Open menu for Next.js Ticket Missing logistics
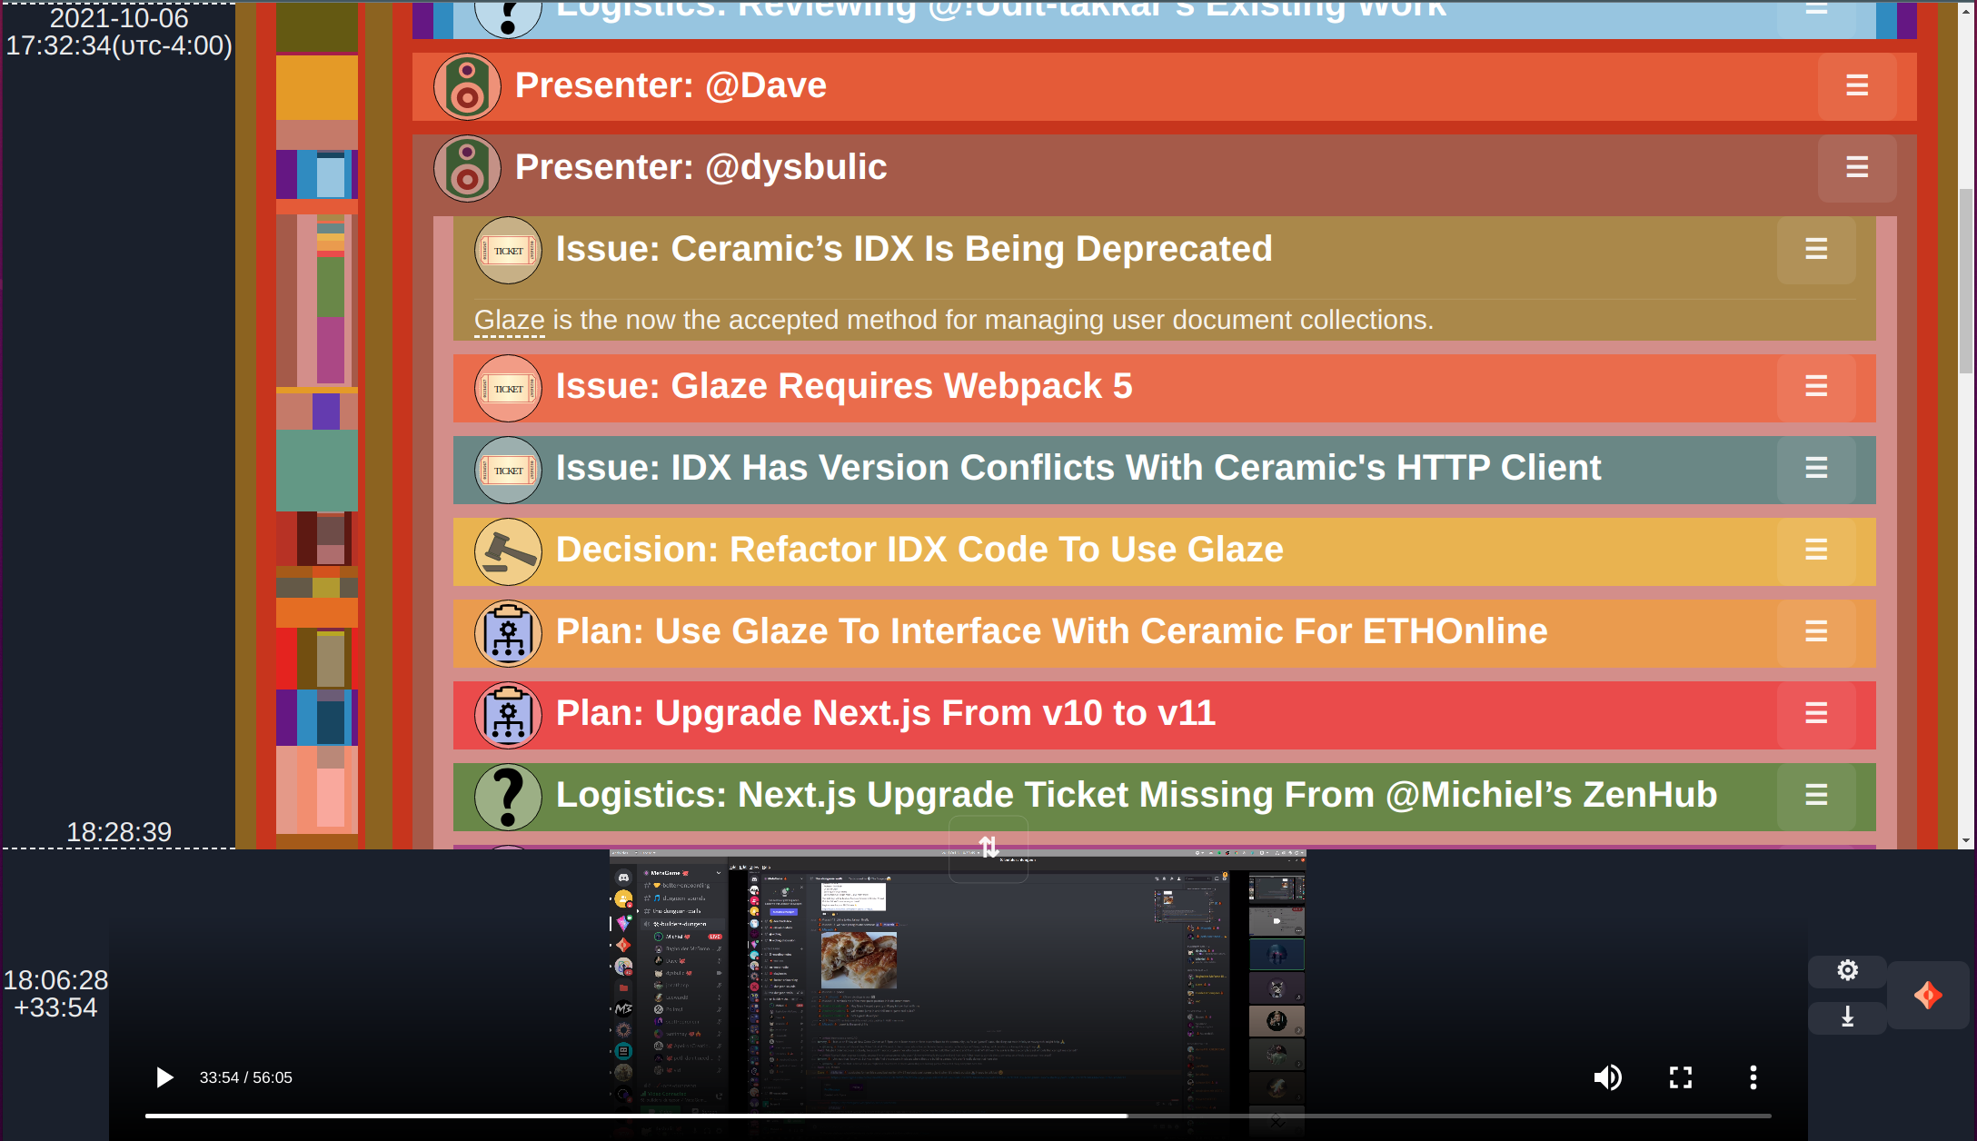 coord(1816,795)
